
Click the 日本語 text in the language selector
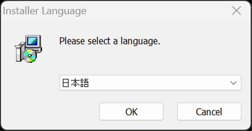(x=76, y=83)
